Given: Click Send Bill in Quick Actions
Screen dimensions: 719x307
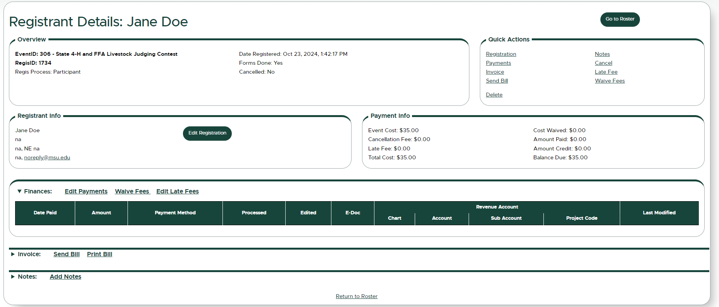Looking at the screenshot, I should [x=497, y=81].
